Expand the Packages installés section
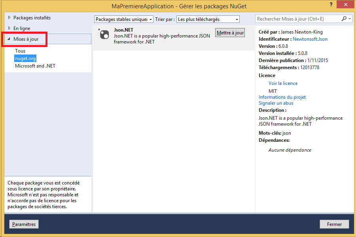Viewport: 356px width, 237px height. (x=9, y=17)
